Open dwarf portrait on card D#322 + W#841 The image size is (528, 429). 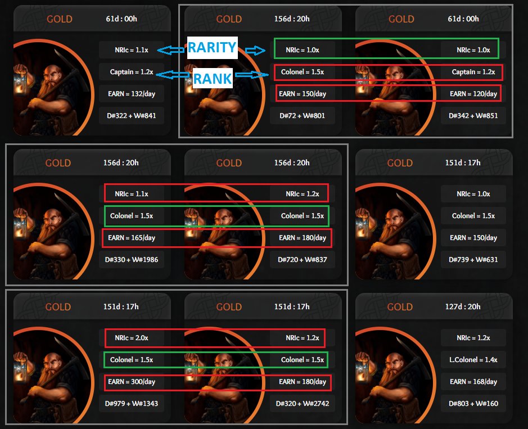point(53,87)
